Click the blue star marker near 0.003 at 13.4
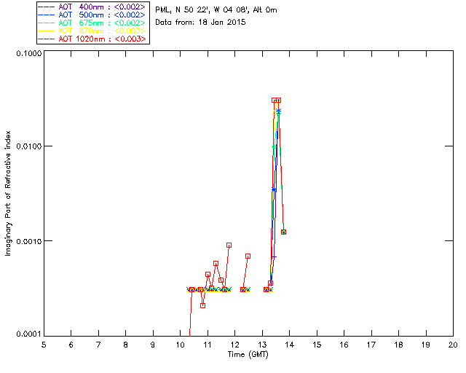466x373 pixels. coord(274,189)
